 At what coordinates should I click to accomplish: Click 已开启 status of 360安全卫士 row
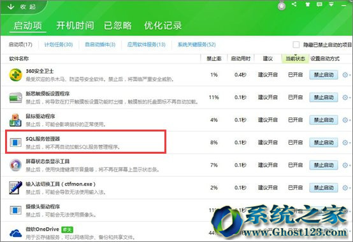[296, 75]
